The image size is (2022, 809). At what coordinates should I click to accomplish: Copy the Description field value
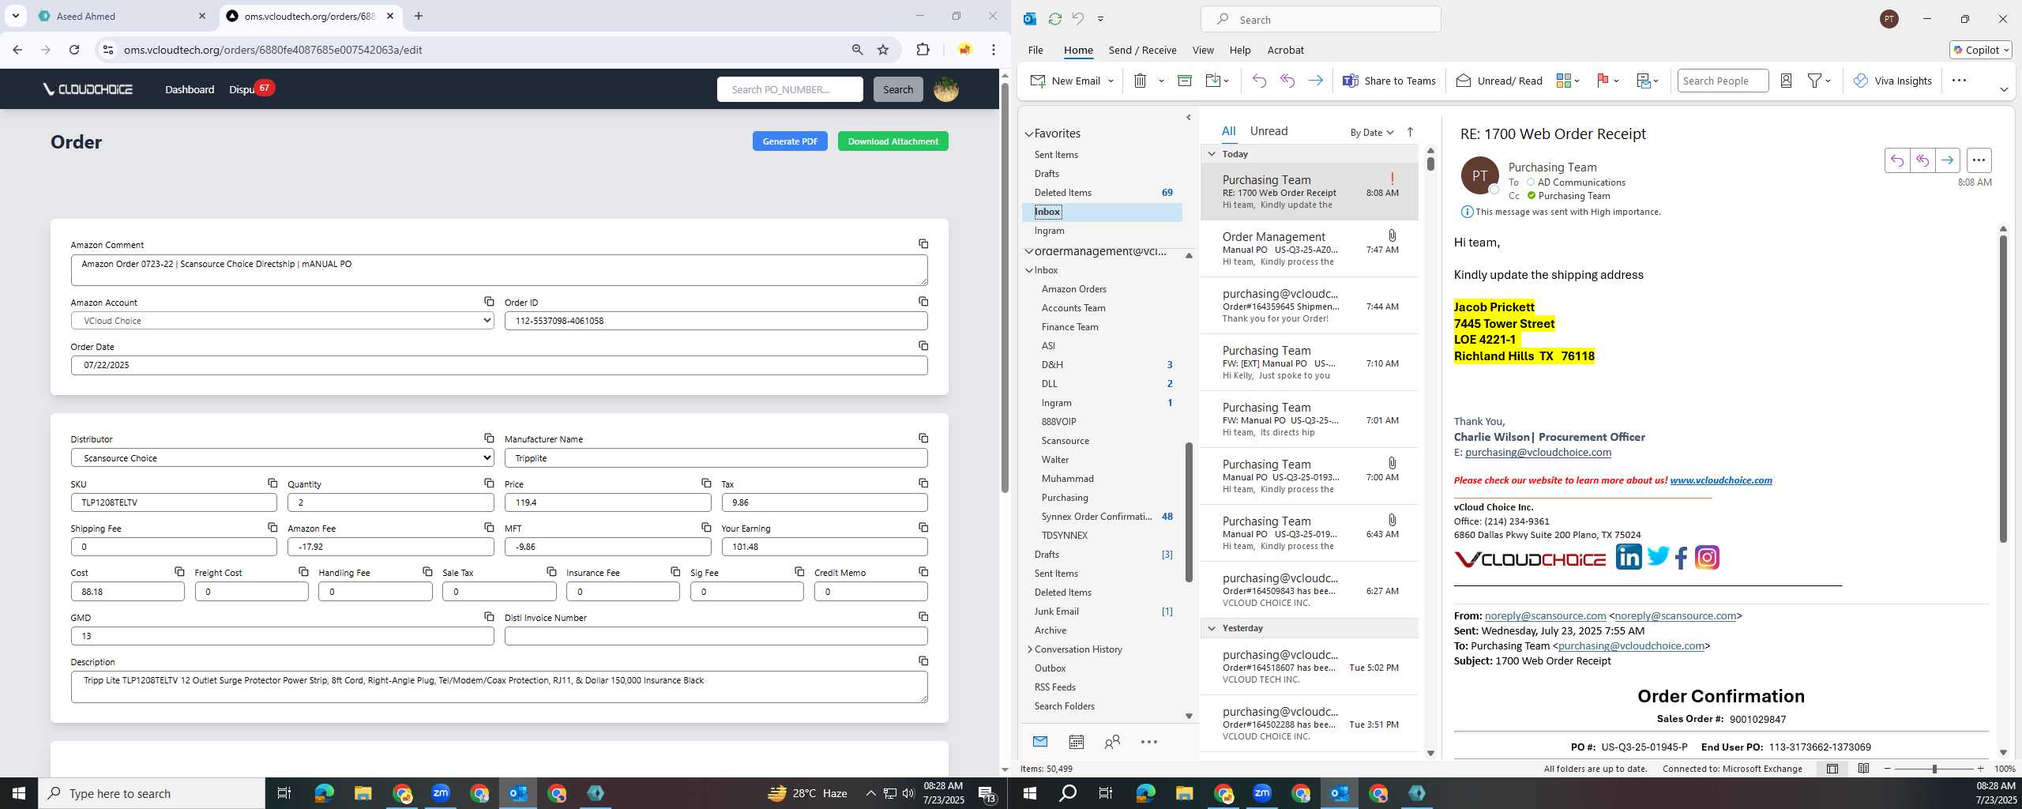923,661
